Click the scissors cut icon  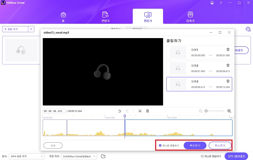coord(140,111)
